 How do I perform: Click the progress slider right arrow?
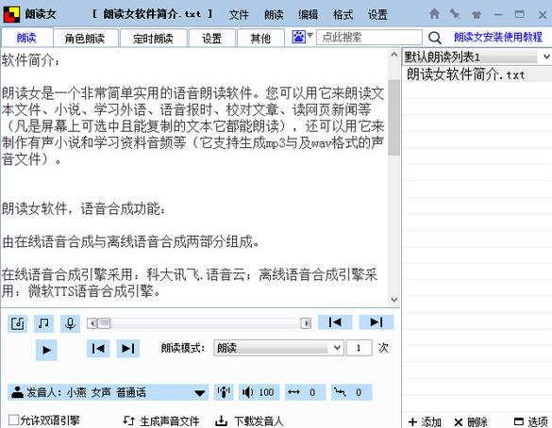[x=306, y=322]
